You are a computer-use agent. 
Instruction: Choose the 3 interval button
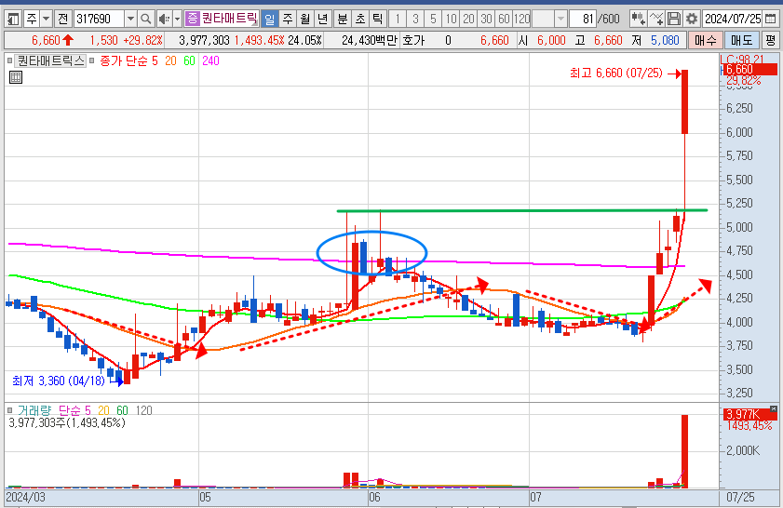pos(415,19)
